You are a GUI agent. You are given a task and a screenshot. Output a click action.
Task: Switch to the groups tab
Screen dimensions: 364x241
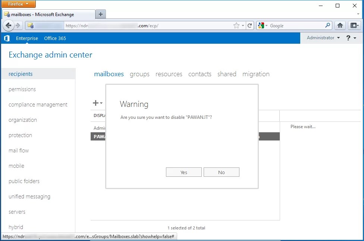(139, 74)
